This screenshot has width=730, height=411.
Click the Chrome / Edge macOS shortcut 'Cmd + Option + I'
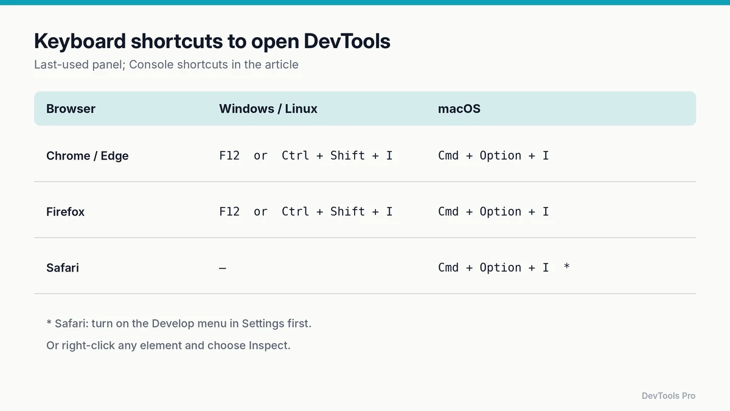tap(493, 156)
